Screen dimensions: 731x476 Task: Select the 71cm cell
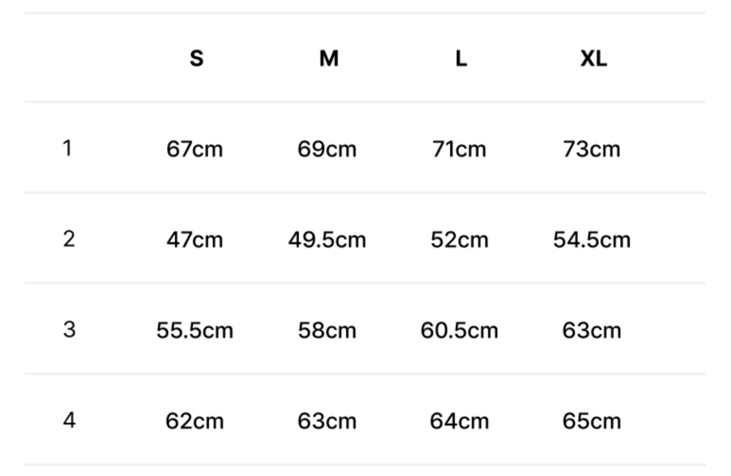pyautogui.click(x=459, y=149)
